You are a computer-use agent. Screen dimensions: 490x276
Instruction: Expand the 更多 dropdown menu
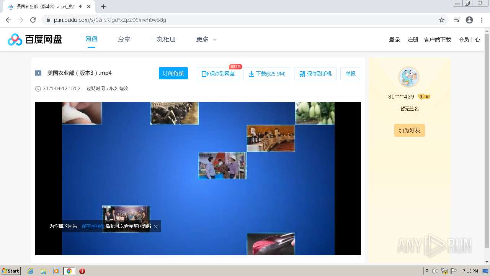[207, 39]
